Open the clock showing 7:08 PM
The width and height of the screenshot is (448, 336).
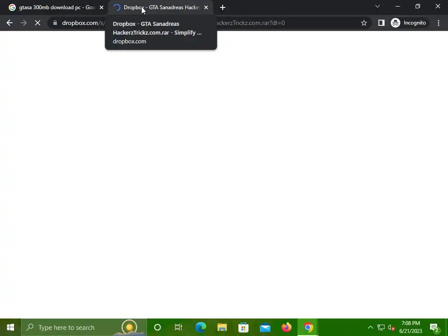point(410,327)
